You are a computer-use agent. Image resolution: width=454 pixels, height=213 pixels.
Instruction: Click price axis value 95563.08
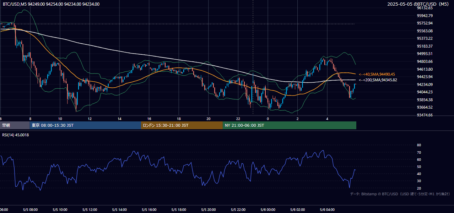coord(425,31)
